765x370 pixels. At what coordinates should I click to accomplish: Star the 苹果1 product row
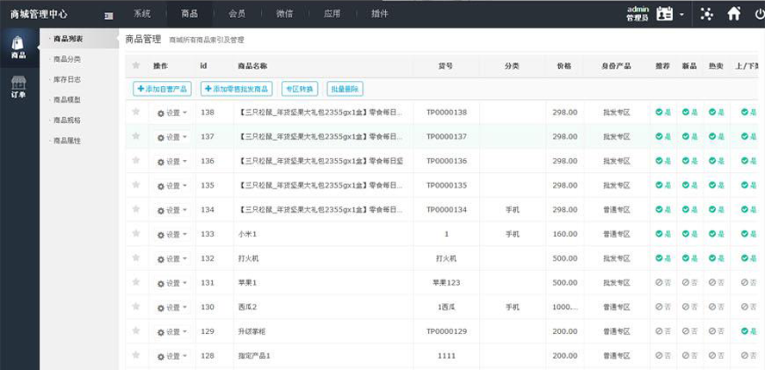(136, 282)
